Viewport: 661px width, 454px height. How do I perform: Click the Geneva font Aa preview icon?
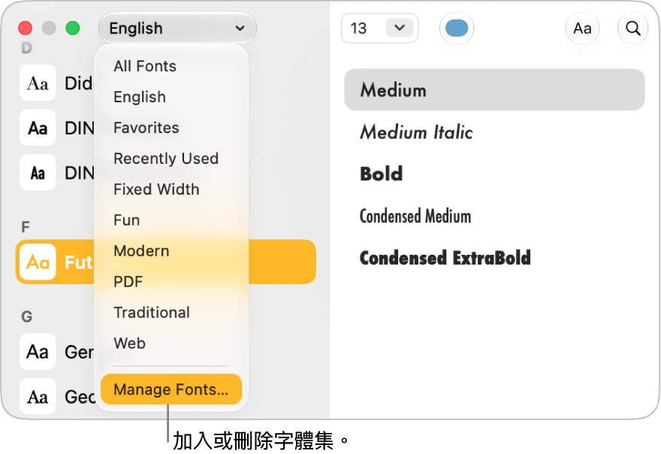point(38,352)
